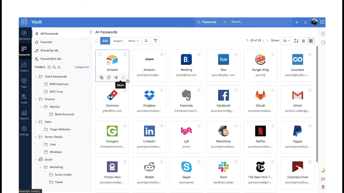Collapse the Client Passwords folder
The height and width of the screenshot is (193, 344).
[36, 76]
